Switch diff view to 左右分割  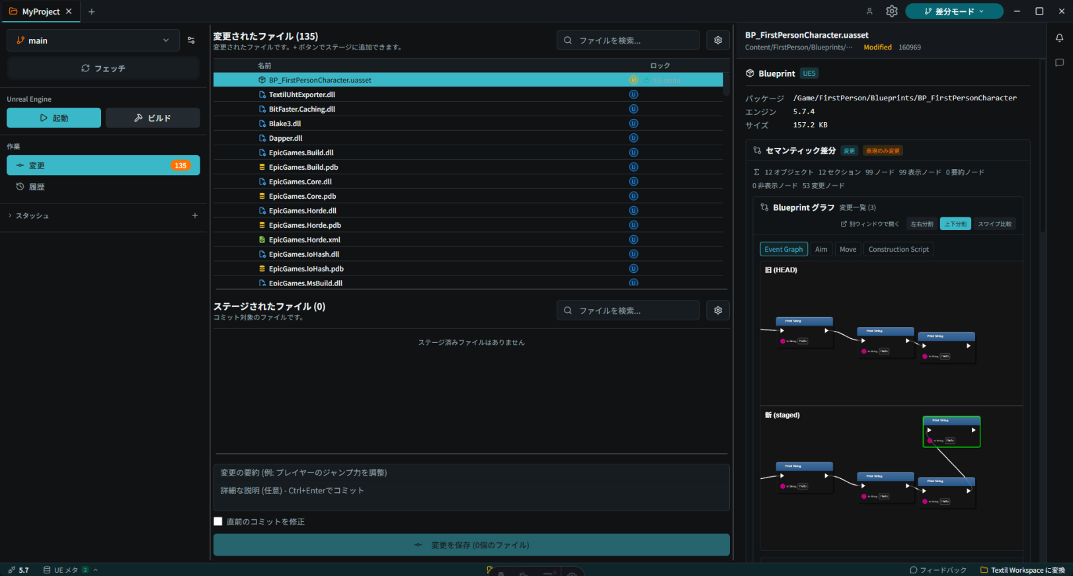pyautogui.click(x=922, y=224)
